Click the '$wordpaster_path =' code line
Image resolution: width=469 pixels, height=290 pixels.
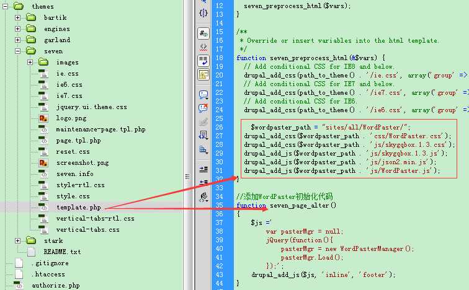pos(331,127)
